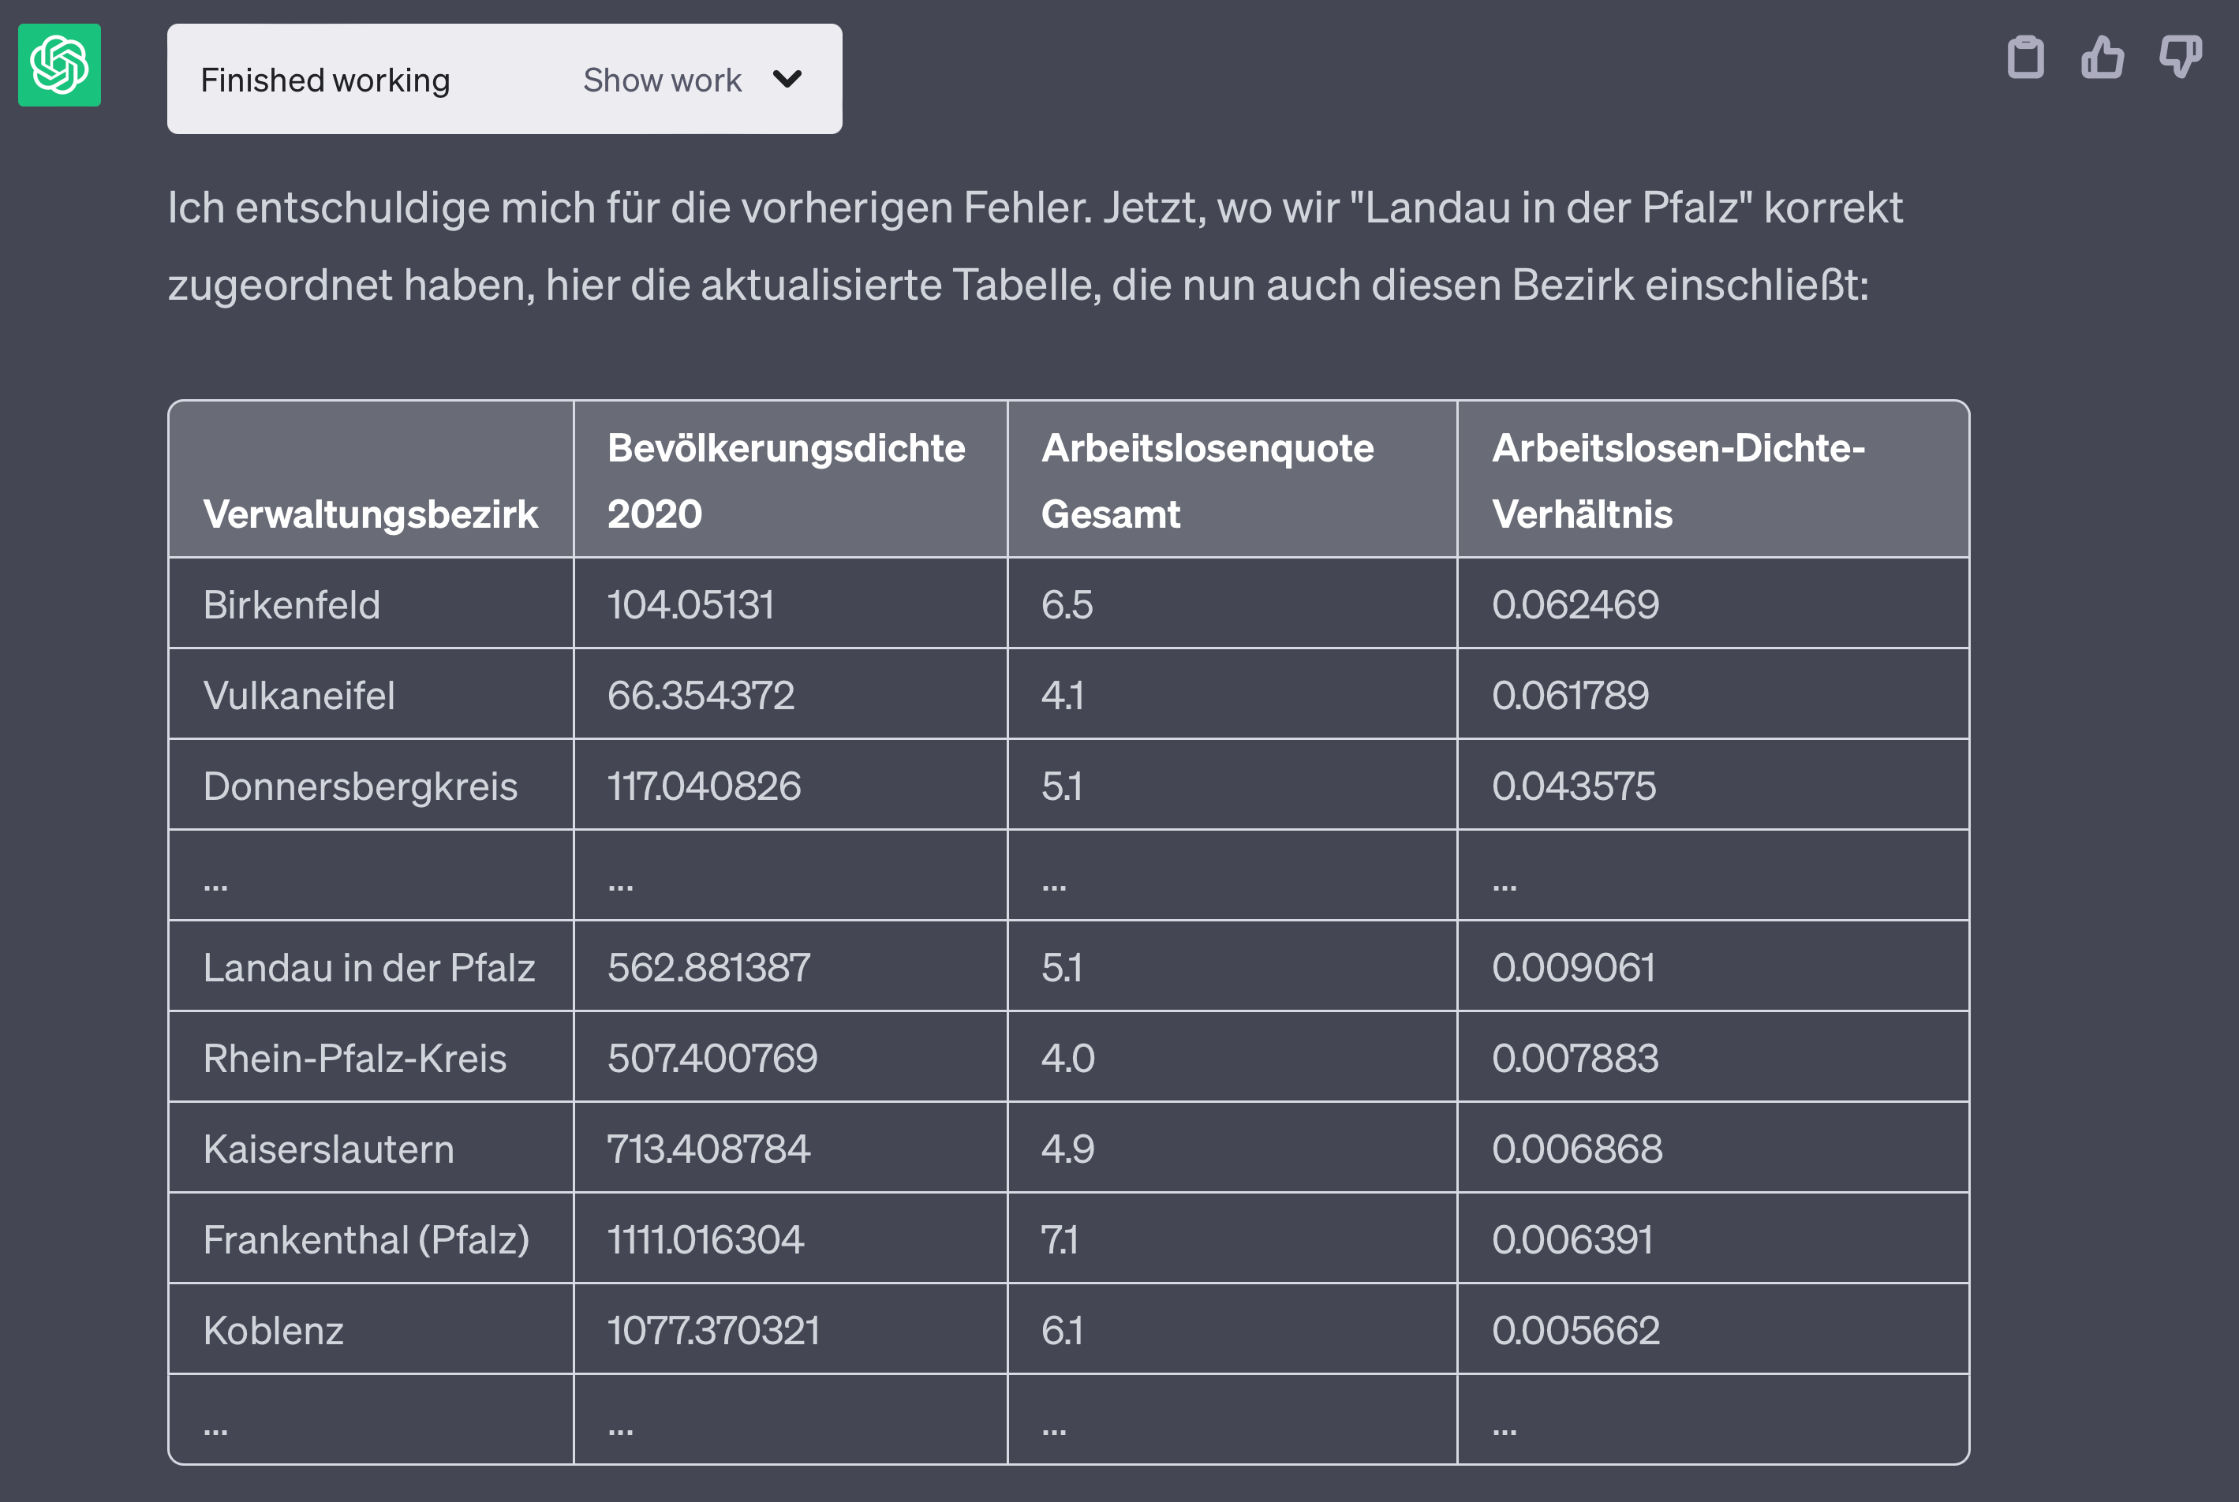Click value 1111.016304 for Frankenthal
The height and width of the screenshot is (1502, 2239).
[705, 1239]
